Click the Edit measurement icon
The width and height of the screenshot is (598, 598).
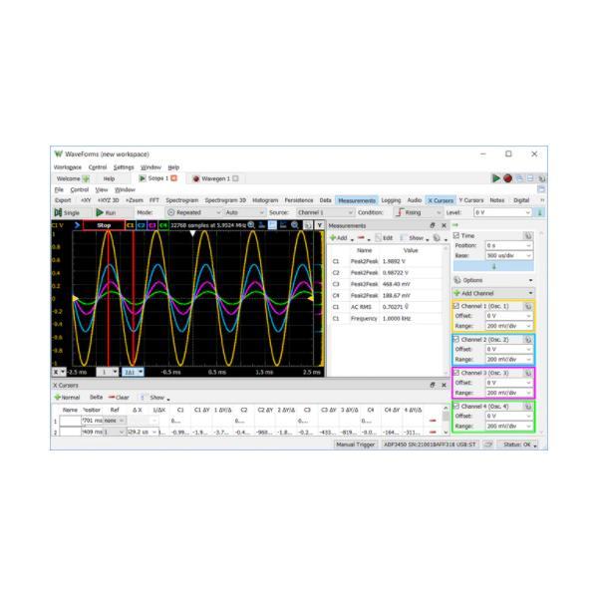[384, 238]
